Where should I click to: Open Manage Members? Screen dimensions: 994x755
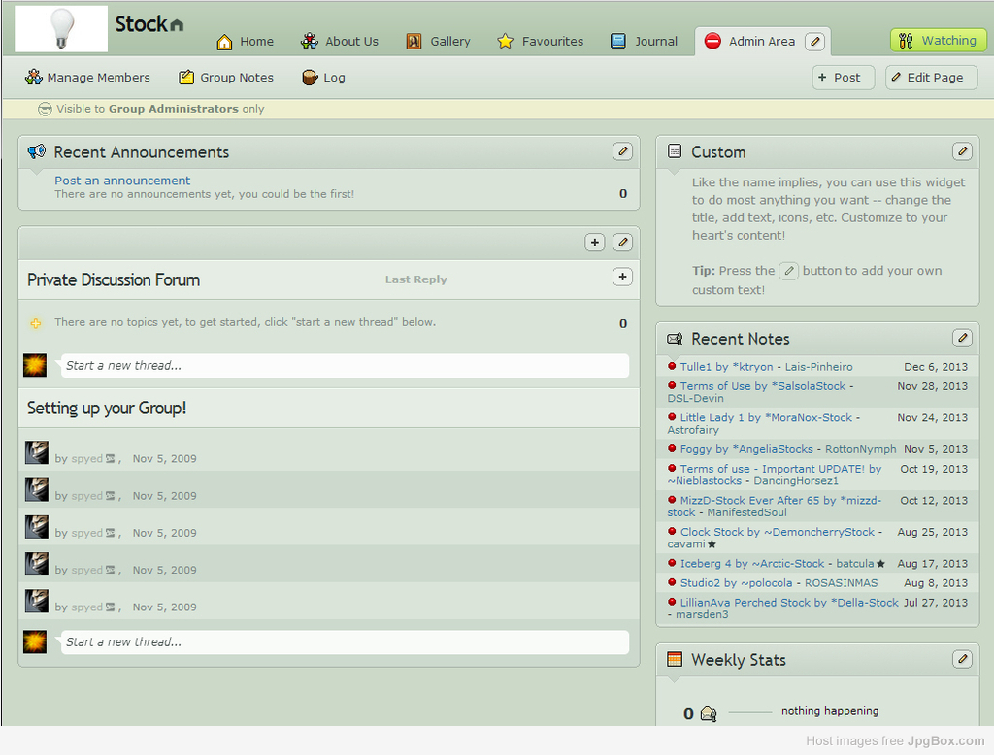[88, 78]
